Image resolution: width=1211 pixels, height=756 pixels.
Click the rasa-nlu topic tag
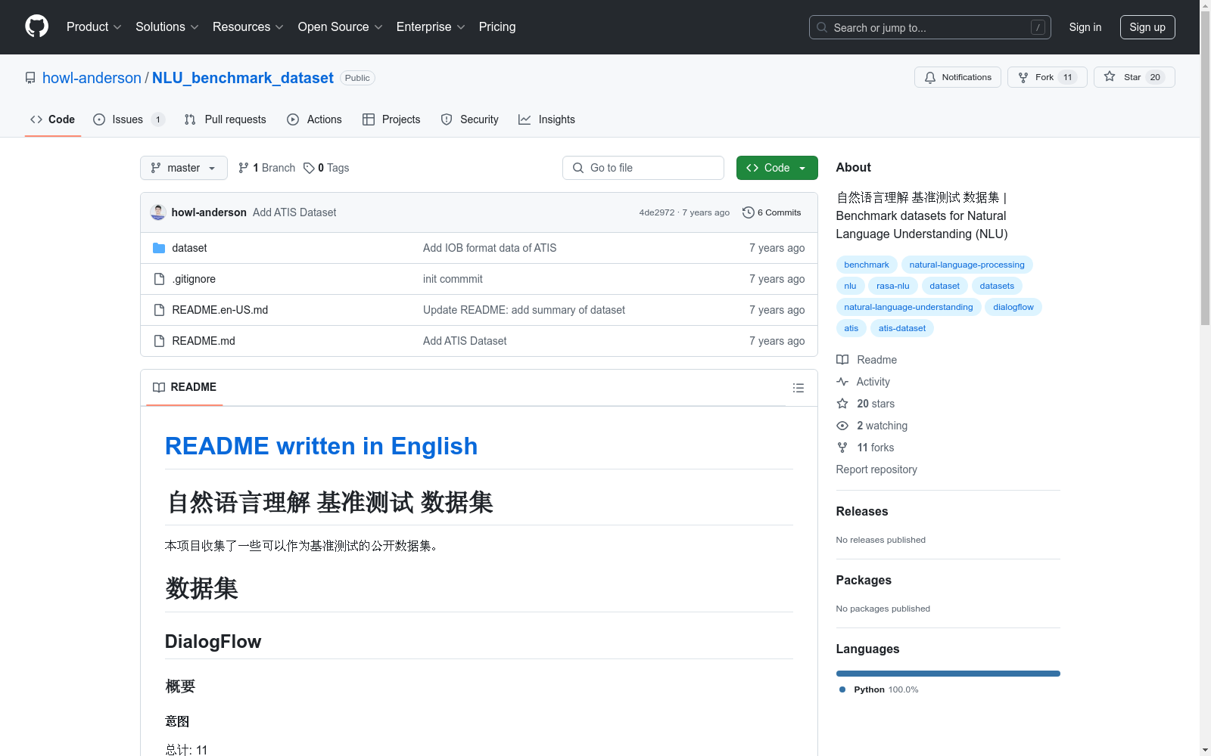[x=893, y=286]
